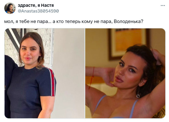Open the profile avatar of Настя
The width and height of the screenshot is (169, 122).
tap(10, 8)
